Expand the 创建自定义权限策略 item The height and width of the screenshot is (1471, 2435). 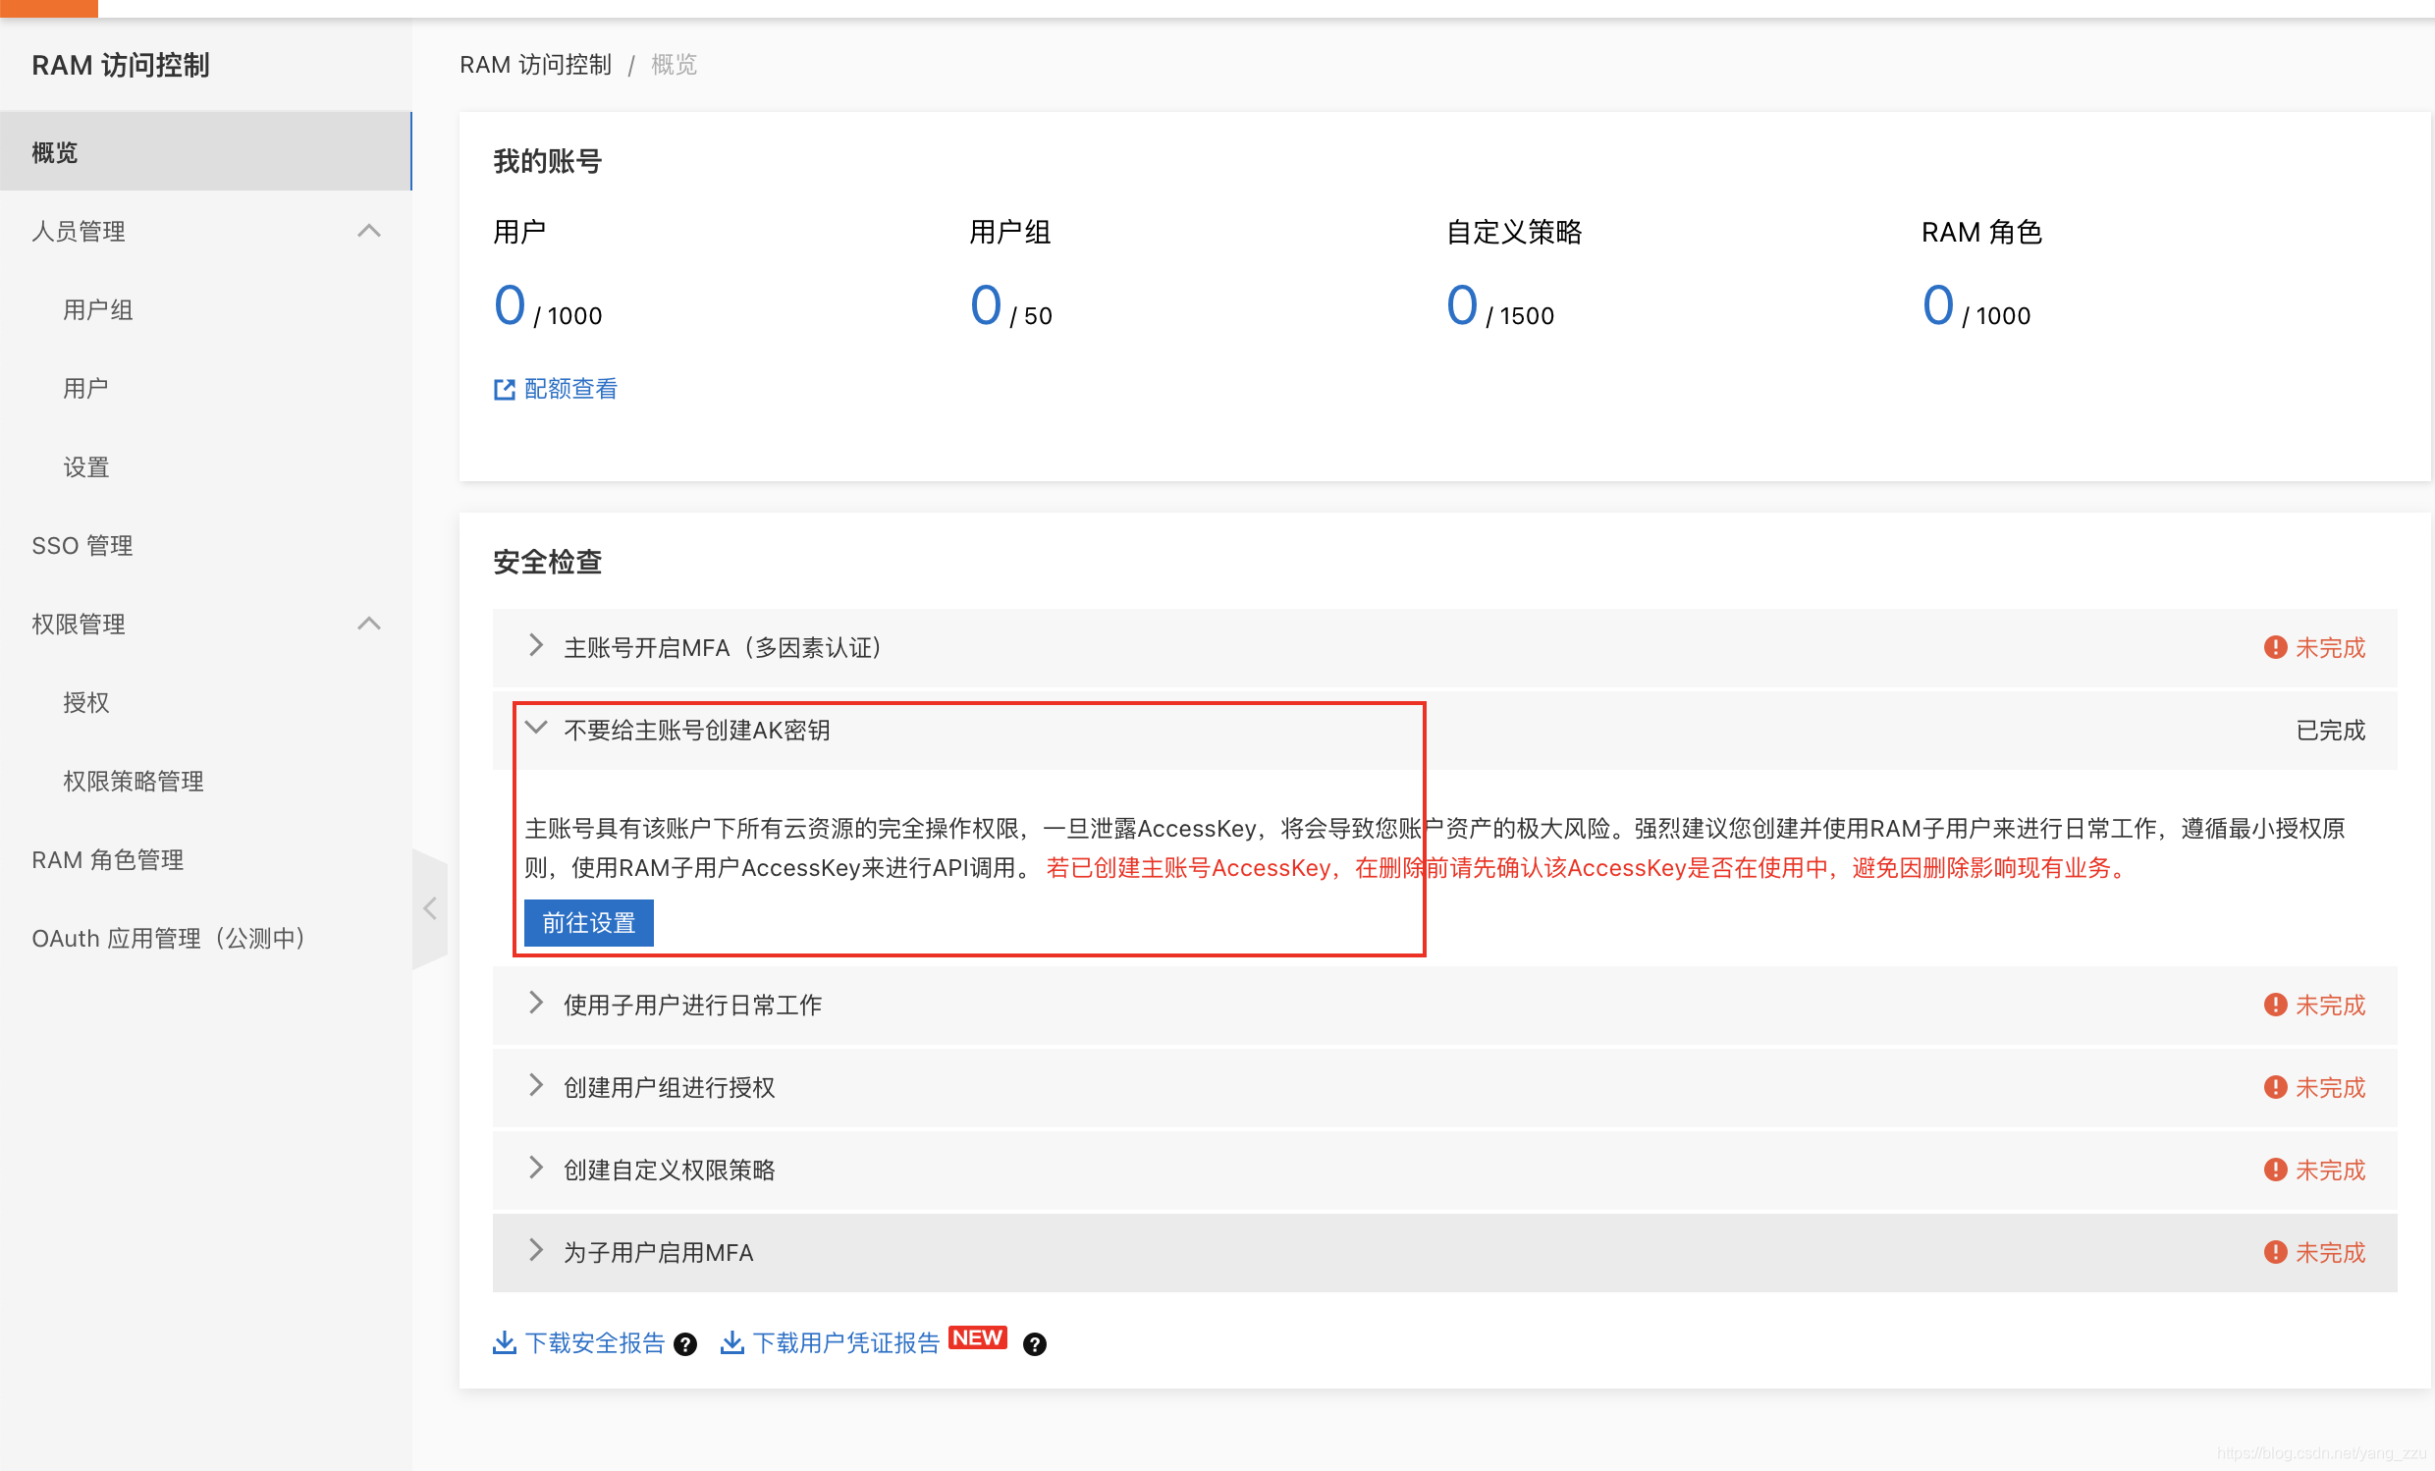(537, 1169)
